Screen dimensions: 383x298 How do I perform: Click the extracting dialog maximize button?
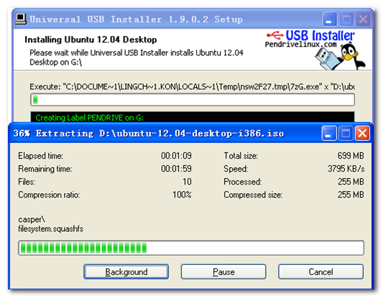[x=346, y=134]
